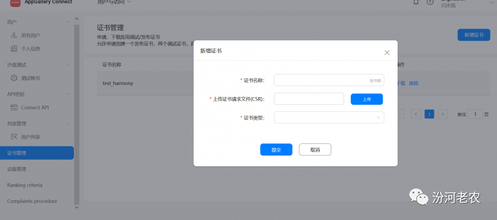
Task: Click the CSR file input field
Action: pyautogui.click(x=309, y=99)
